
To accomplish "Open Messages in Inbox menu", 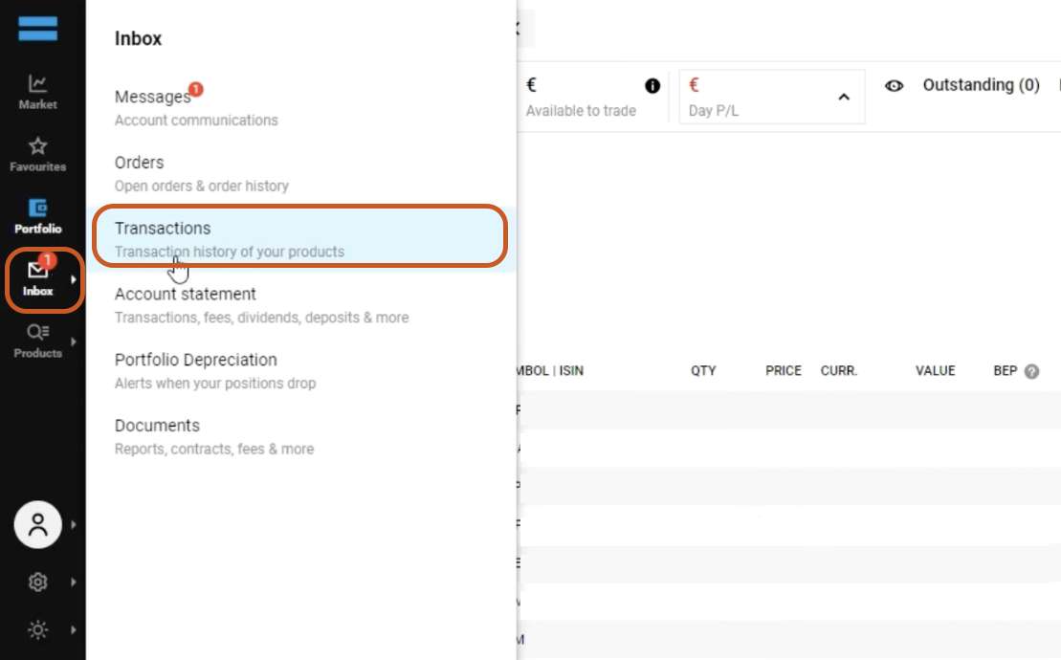I will [x=153, y=97].
